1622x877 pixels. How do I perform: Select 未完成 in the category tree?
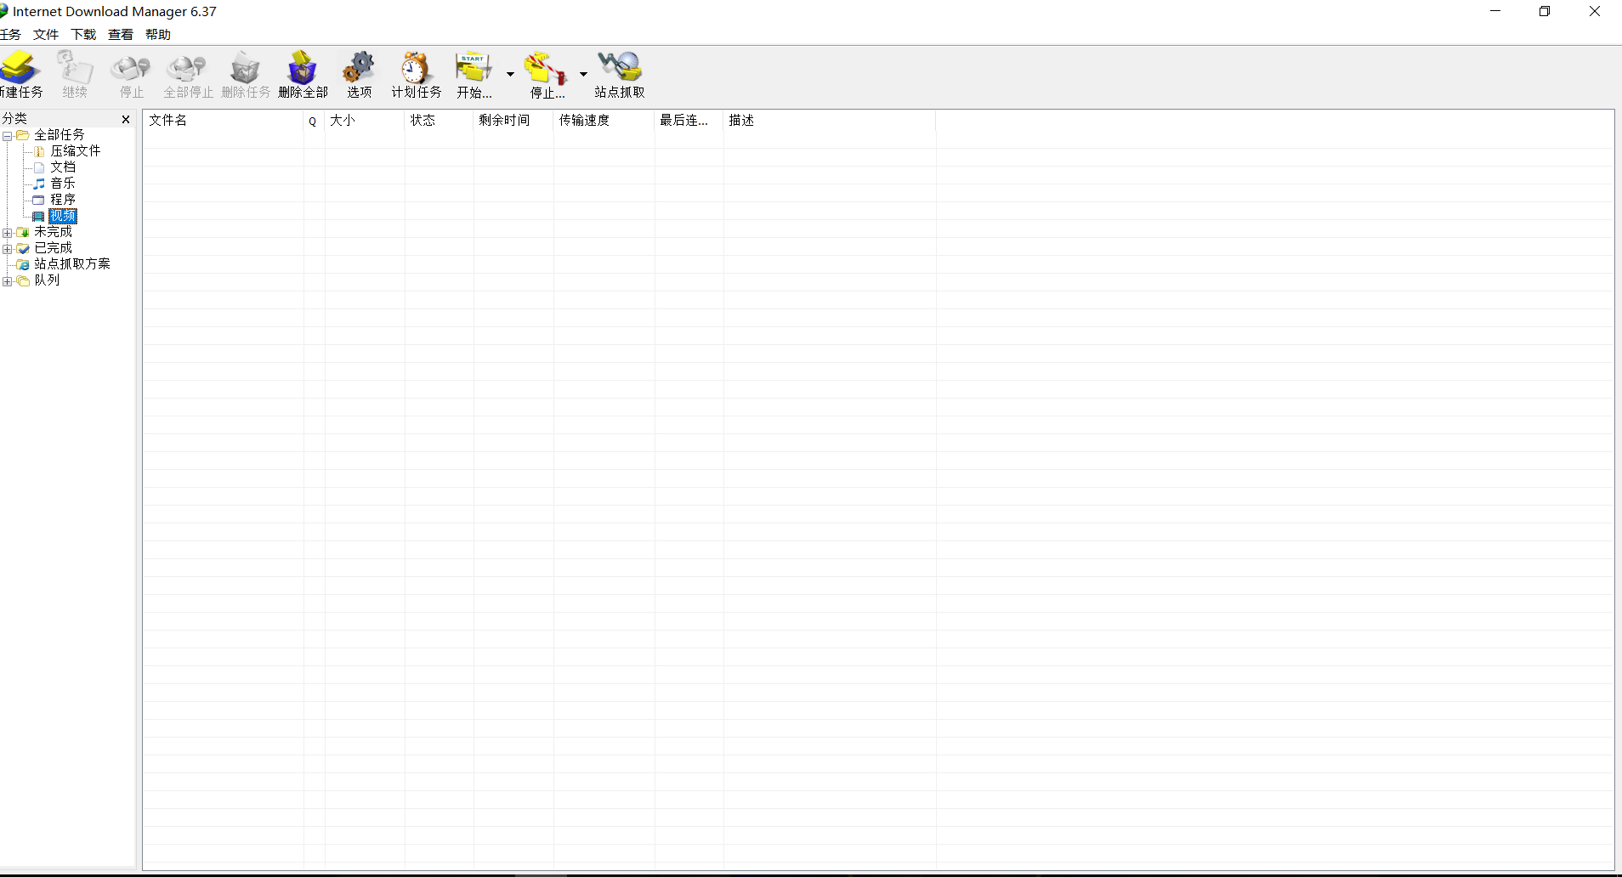coord(53,232)
